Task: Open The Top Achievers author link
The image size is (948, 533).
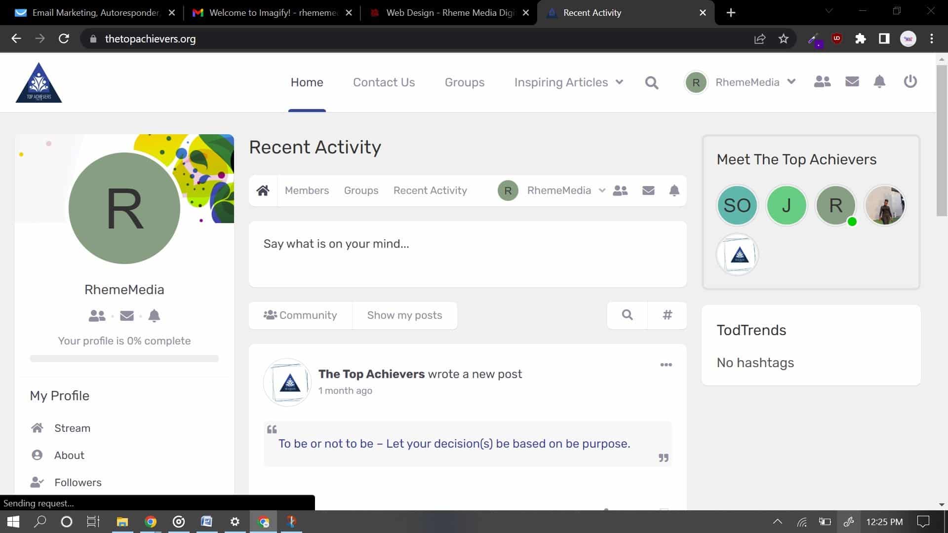Action: click(371, 374)
